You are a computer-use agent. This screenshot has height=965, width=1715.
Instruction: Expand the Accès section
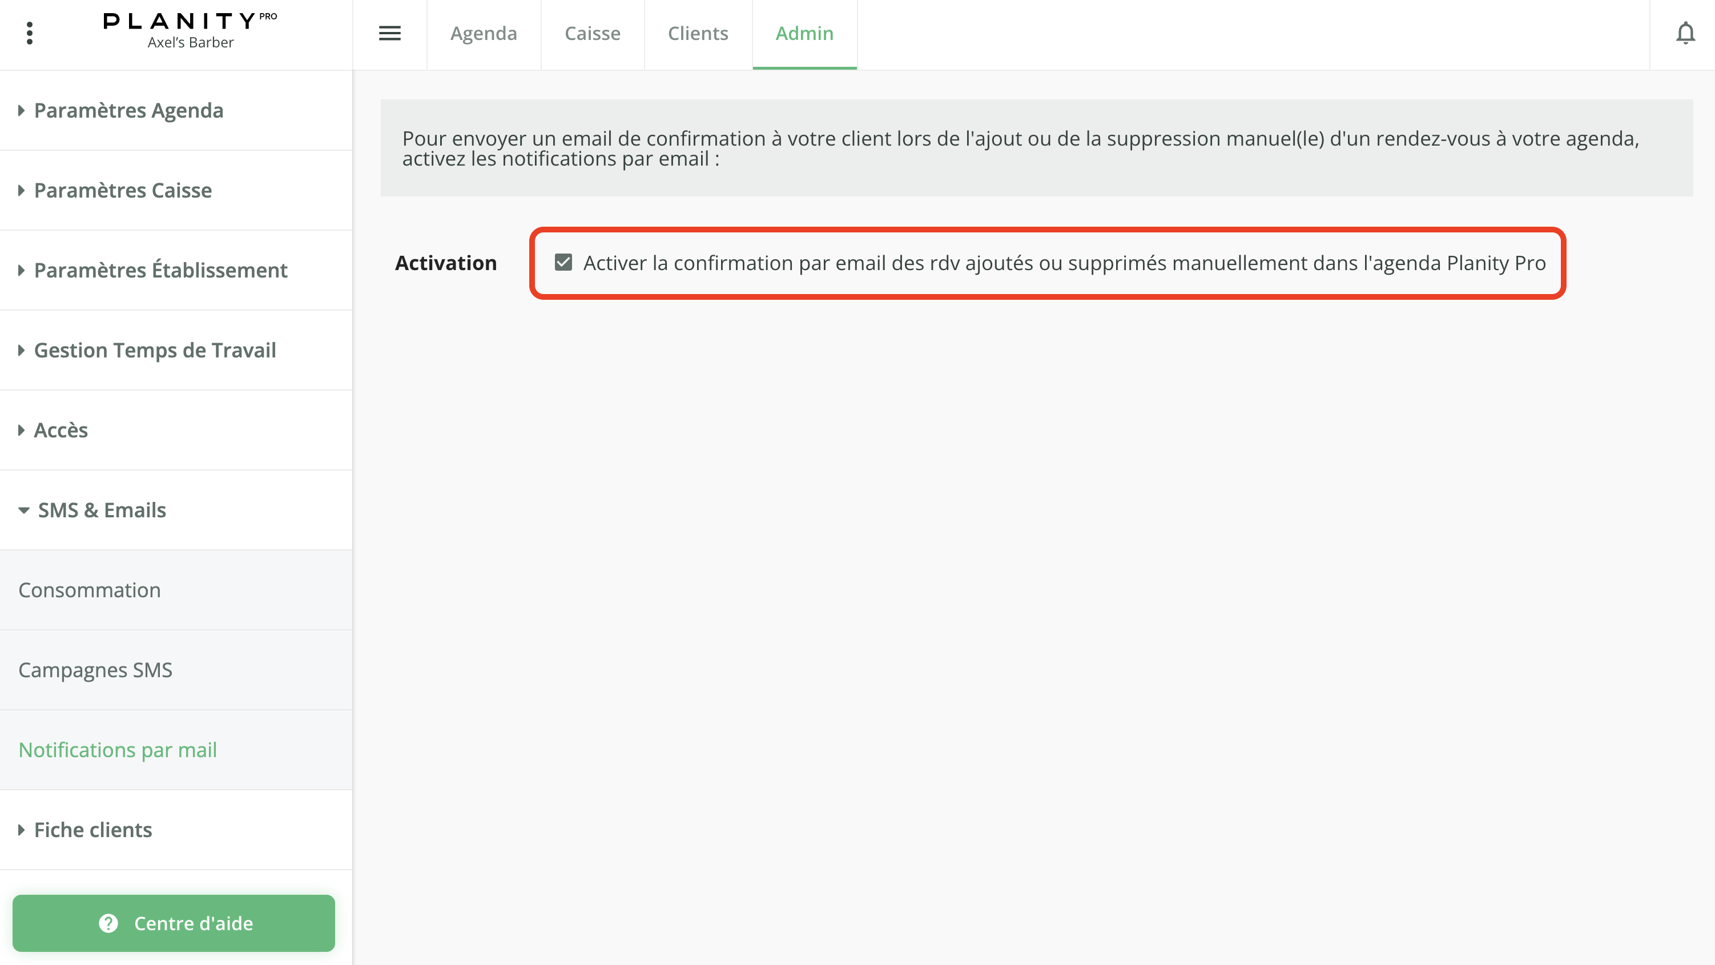[x=61, y=430]
